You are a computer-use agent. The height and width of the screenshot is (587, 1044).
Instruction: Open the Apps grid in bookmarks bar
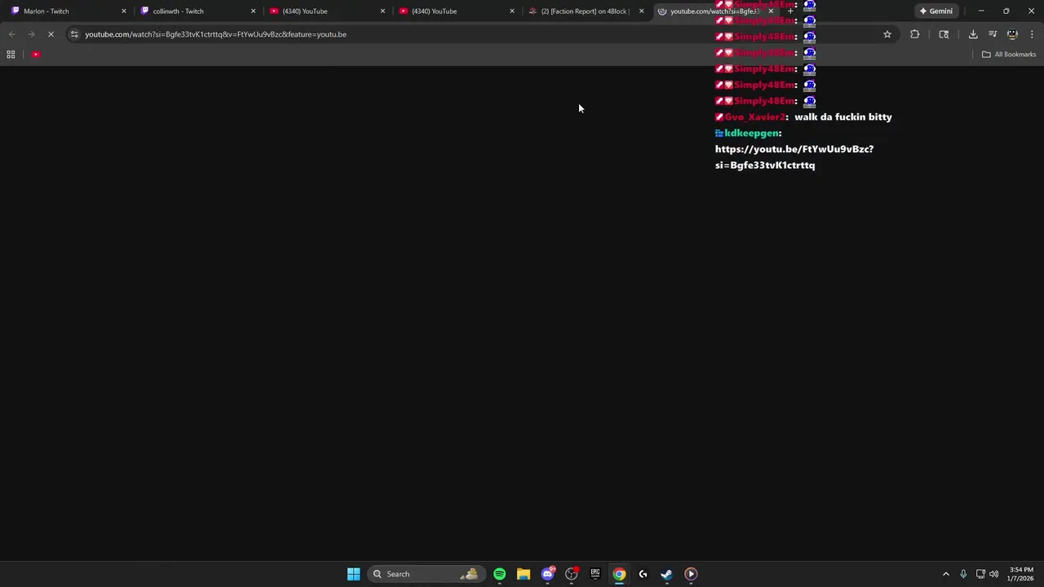tap(11, 55)
